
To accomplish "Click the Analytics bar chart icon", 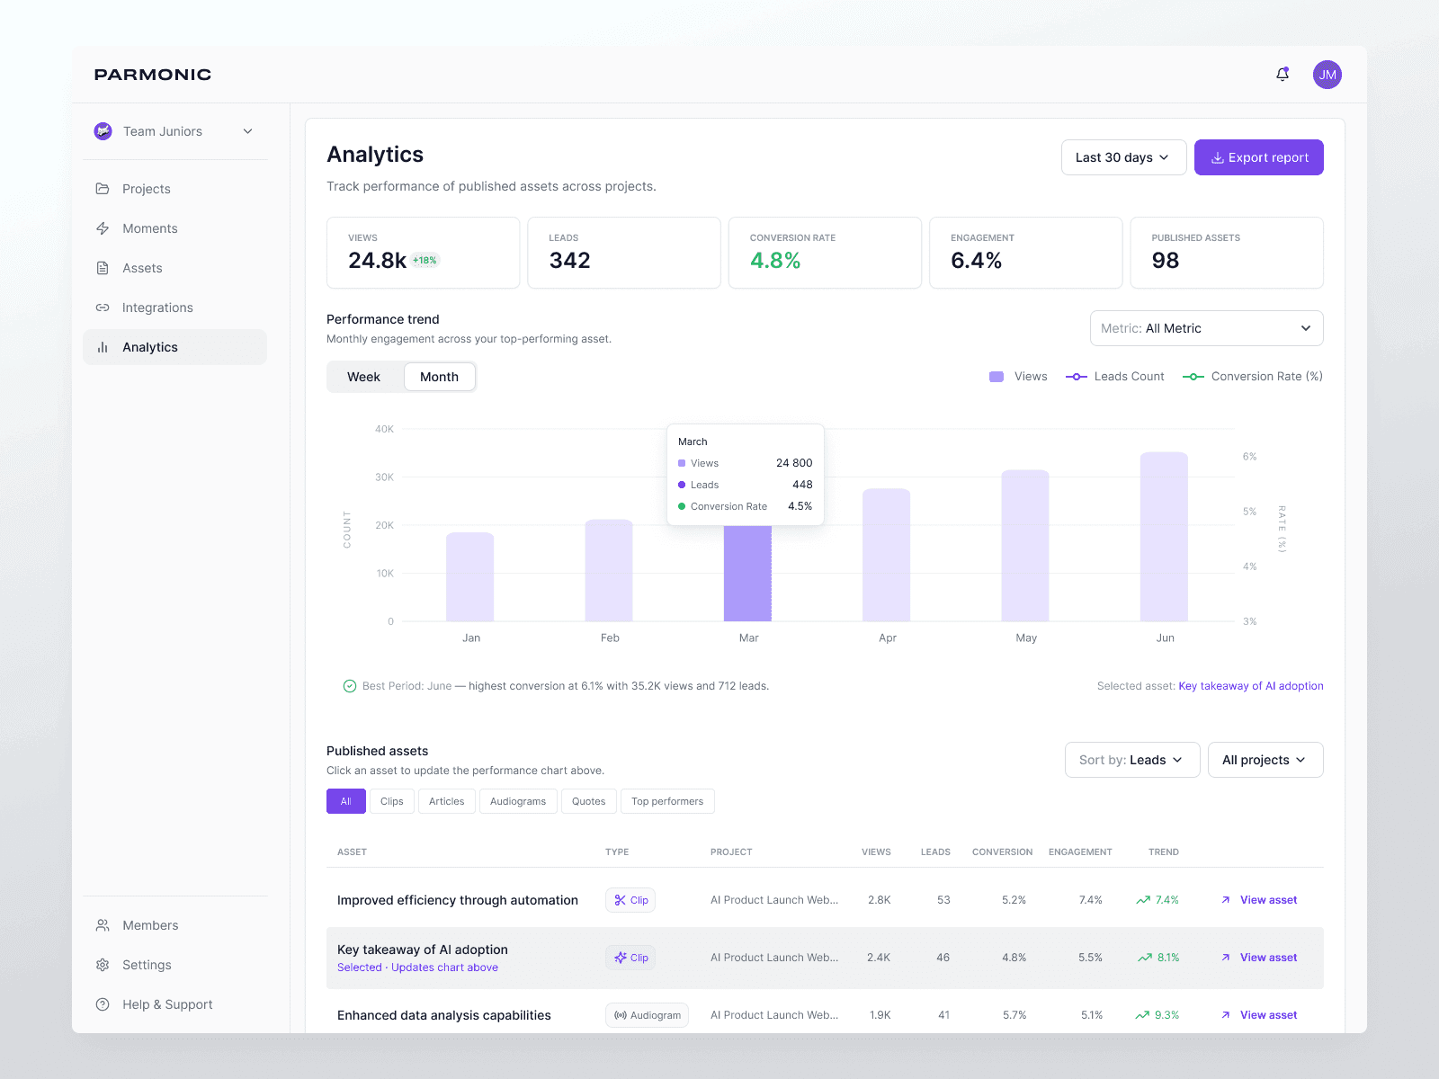I will [x=103, y=347].
